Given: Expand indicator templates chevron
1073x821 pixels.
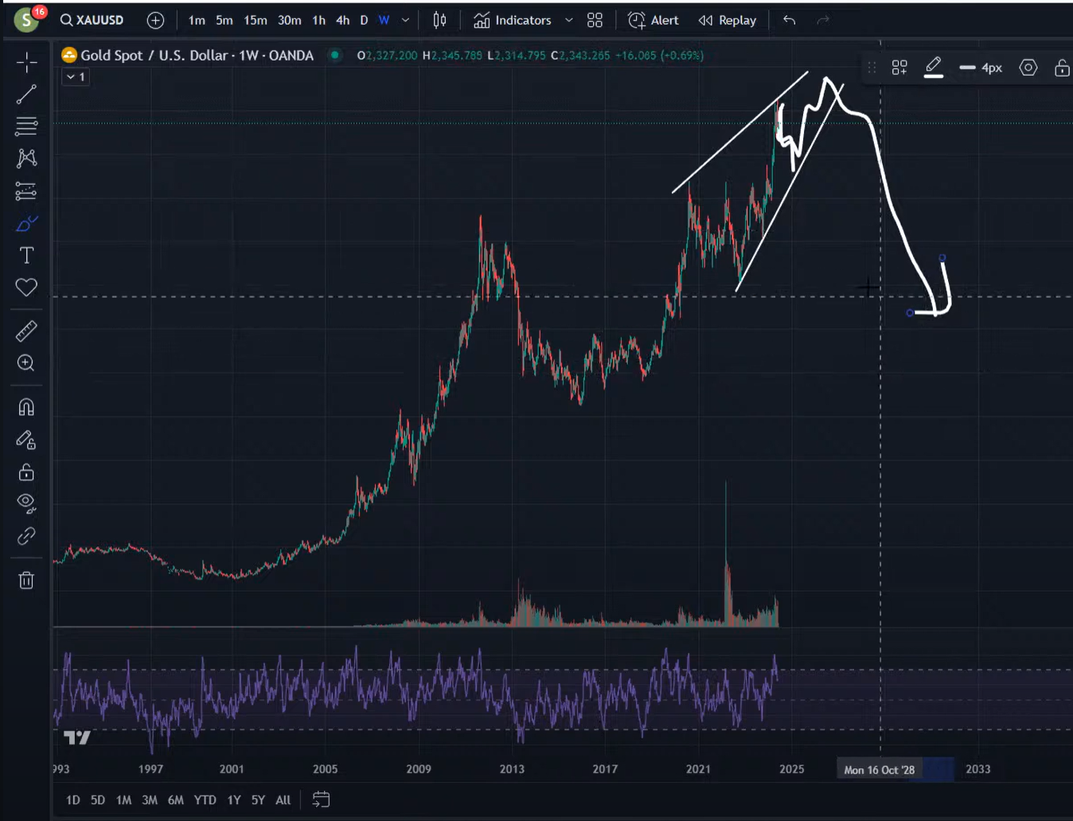Looking at the screenshot, I should (x=568, y=21).
